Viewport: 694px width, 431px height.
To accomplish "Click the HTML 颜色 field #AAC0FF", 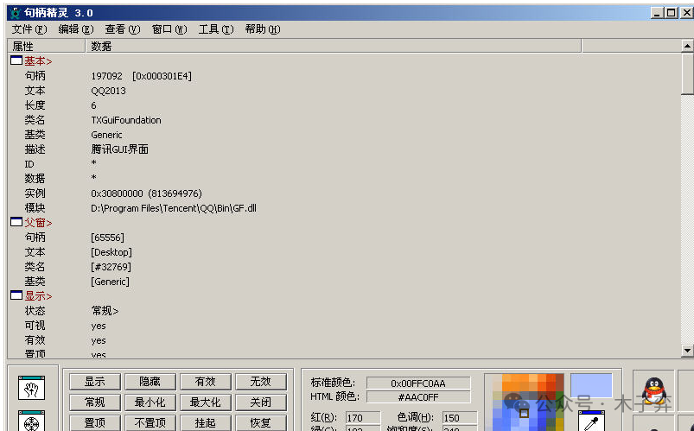I will click(x=418, y=397).
